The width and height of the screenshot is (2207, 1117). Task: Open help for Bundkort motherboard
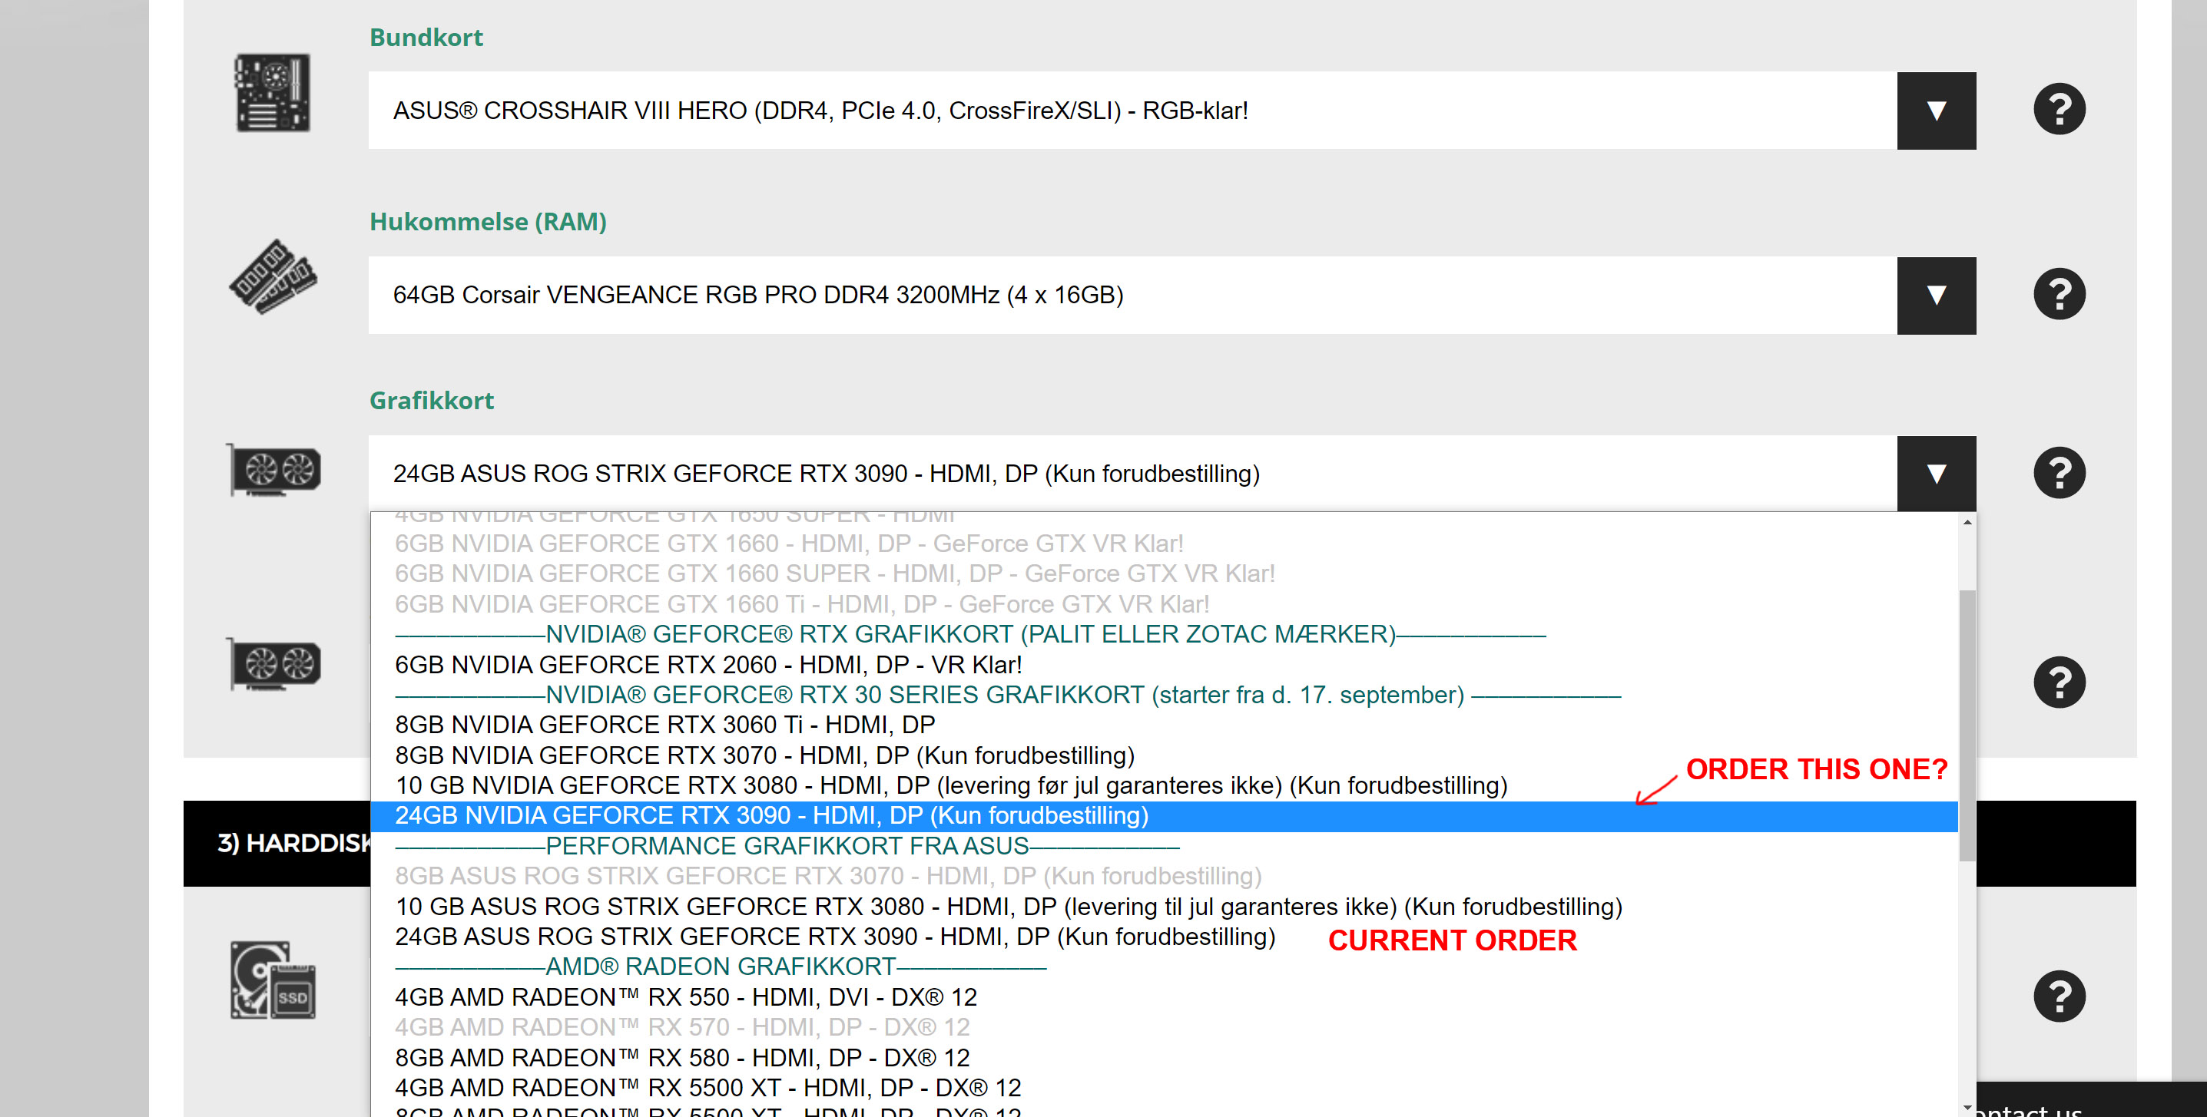[2059, 110]
